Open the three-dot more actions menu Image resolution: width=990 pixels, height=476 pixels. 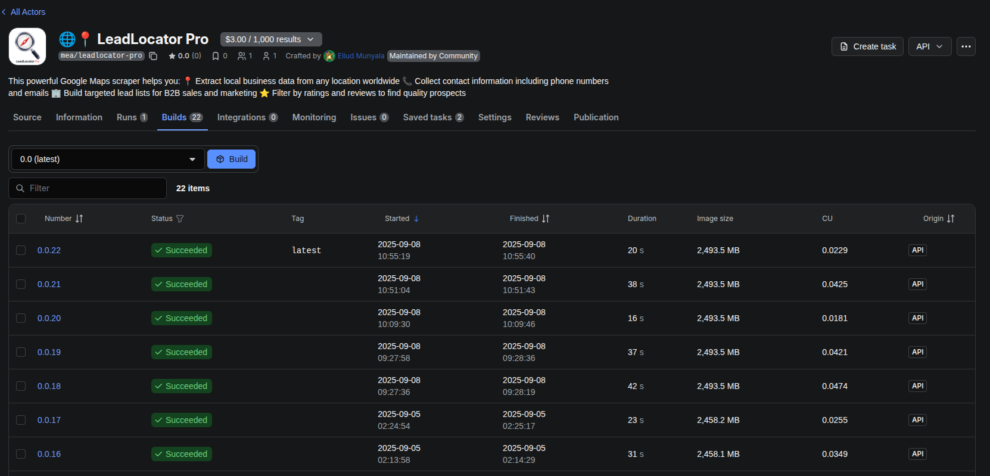(x=966, y=46)
